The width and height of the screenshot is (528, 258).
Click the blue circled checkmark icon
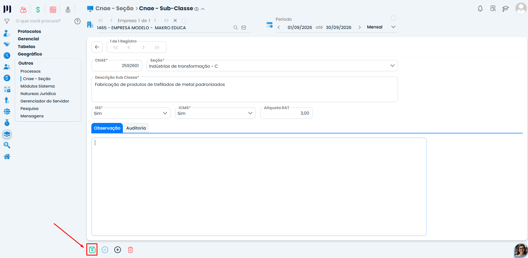[x=105, y=250]
